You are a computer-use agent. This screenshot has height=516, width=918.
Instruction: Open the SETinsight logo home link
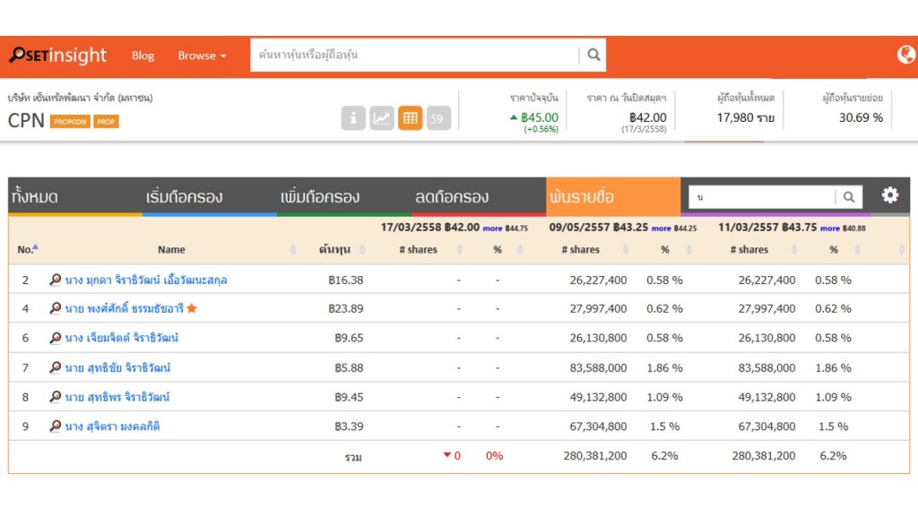[x=57, y=55]
